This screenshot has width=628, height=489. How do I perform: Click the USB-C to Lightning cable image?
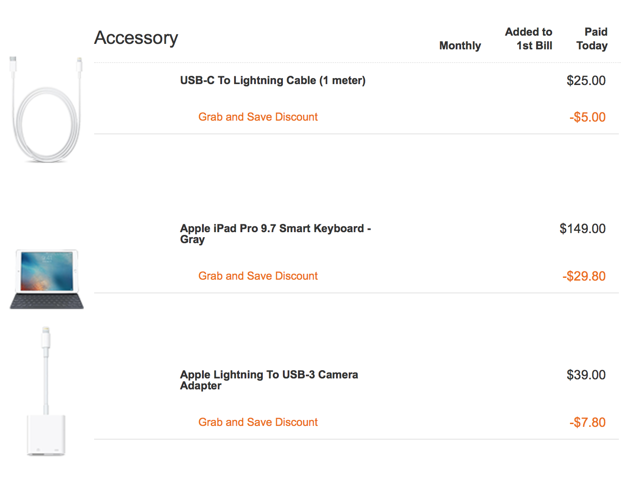46,109
